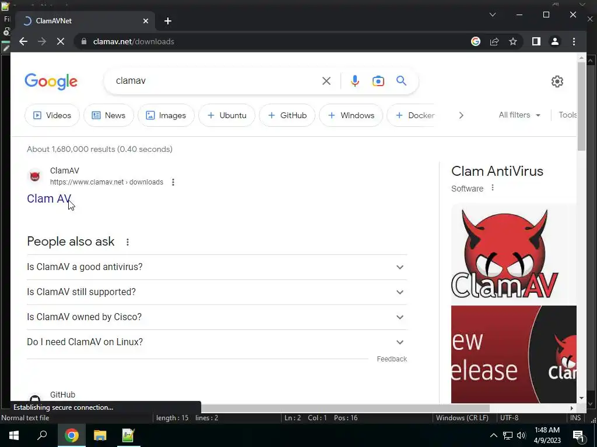Open Google account icon in address bar
Viewport: 597px width, 447px height.
tap(476, 41)
